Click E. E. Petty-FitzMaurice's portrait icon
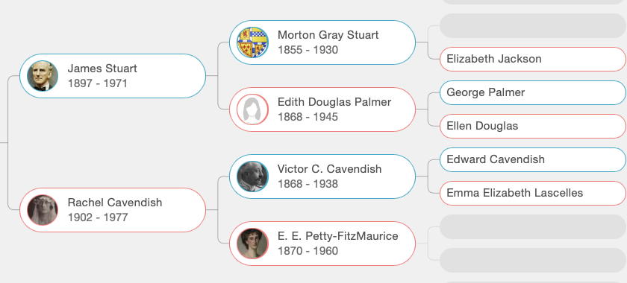This screenshot has width=627, height=283. coord(252,244)
